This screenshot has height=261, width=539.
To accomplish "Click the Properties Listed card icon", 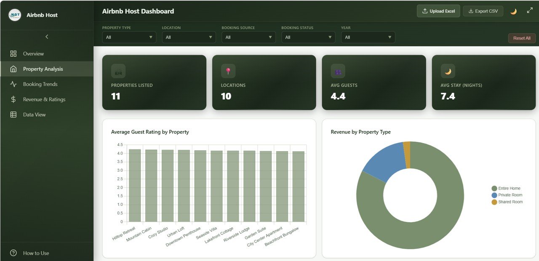I will point(118,71).
